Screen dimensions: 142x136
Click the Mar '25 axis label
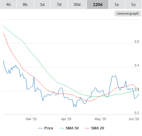tap(31, 119)
